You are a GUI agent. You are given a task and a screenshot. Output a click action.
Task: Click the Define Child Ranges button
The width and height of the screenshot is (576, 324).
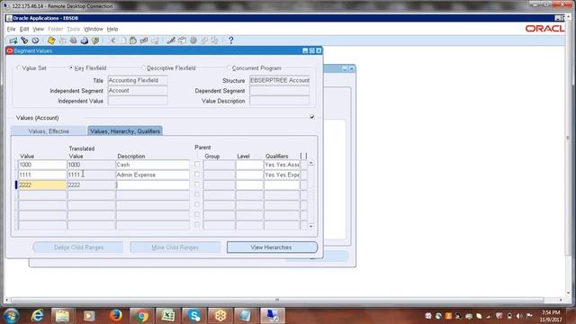[78, 247]
